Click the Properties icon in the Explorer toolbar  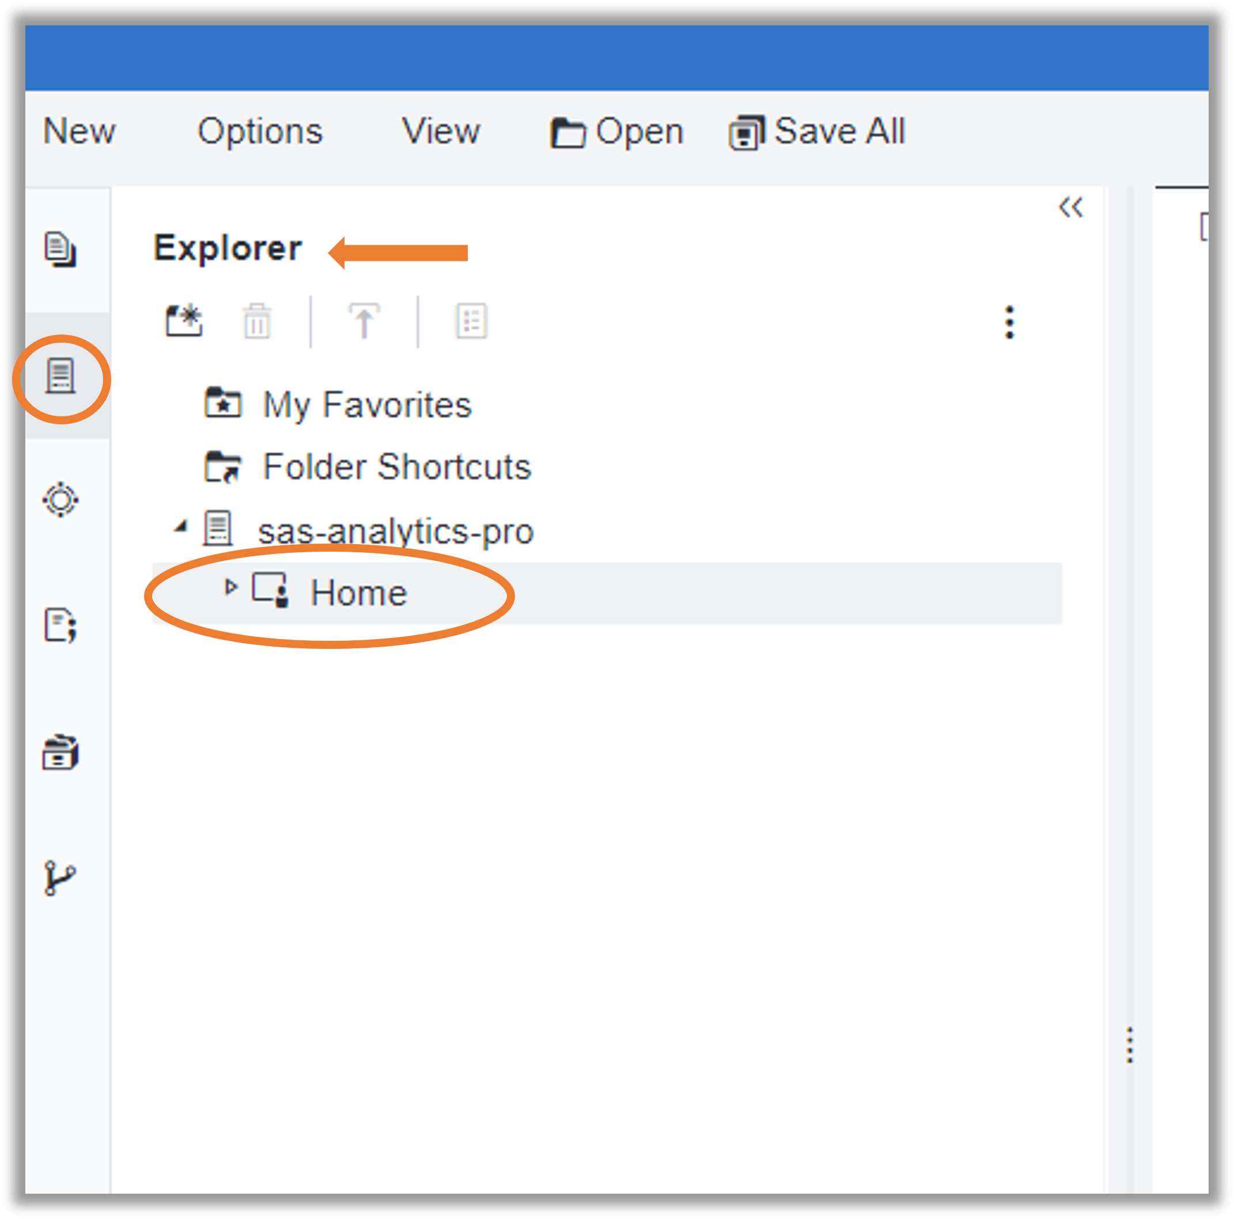(x=471, y=321)
